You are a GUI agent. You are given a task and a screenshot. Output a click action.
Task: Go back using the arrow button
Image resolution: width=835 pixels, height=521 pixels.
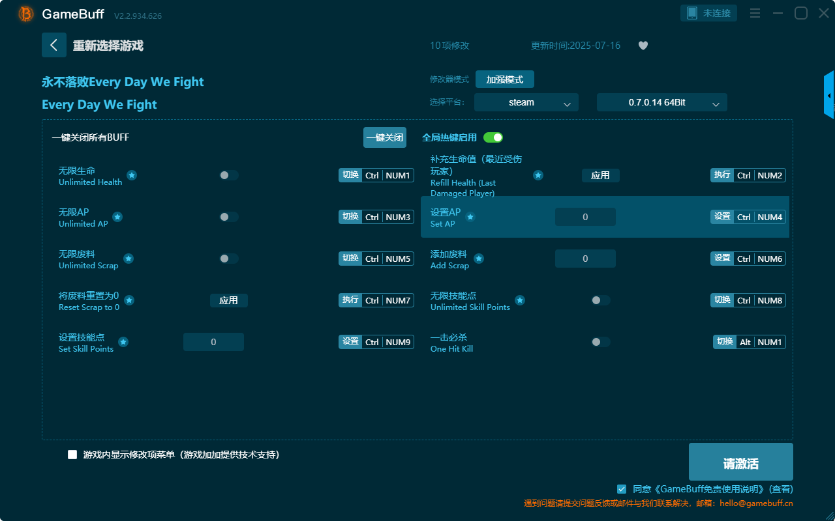[x=54, y=45]
